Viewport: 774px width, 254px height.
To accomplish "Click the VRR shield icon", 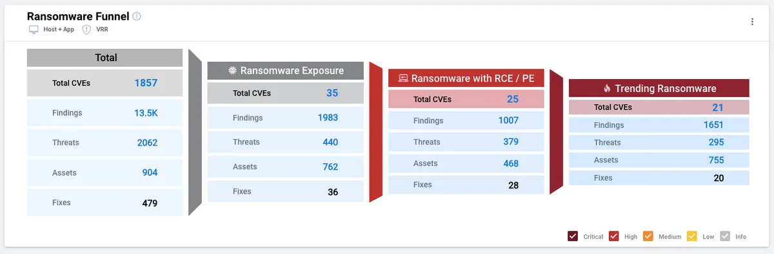I will (86, 30).
